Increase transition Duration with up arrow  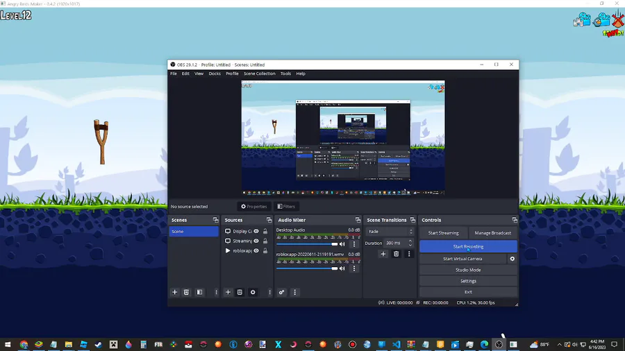pyautogui.click(x=410, y=241)
